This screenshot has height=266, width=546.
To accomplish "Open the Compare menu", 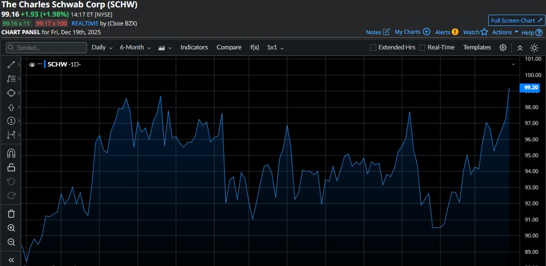I will point(229,47).
